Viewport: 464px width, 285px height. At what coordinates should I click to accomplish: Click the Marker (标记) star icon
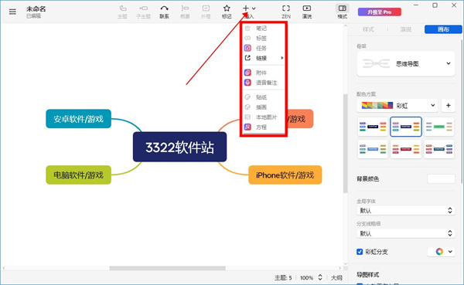(x=227, y=12)
